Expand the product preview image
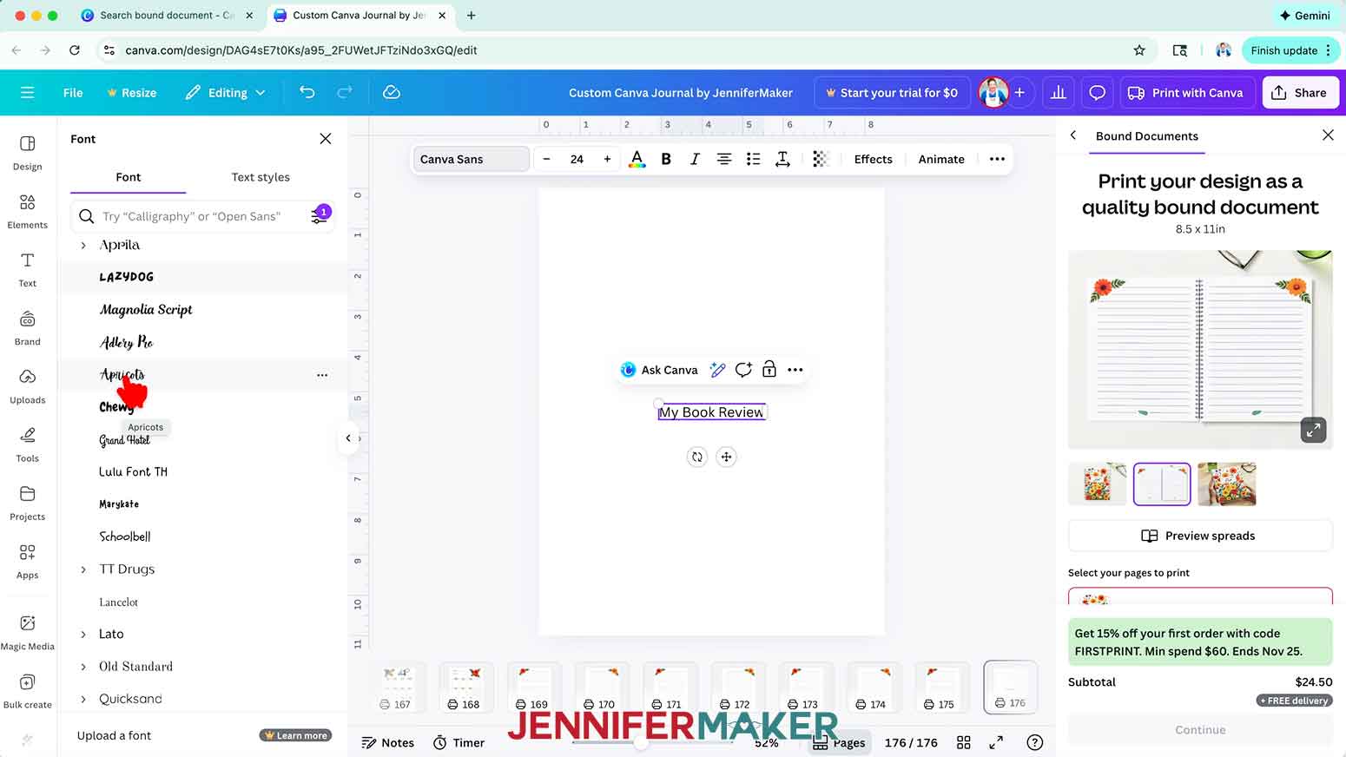 pyautogui.click(x=1313, y=429)
